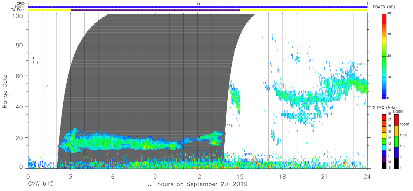Click the '9' hour tick on the x-axis
This screenshot has width=413, height=191.
[x=155, y=177]
